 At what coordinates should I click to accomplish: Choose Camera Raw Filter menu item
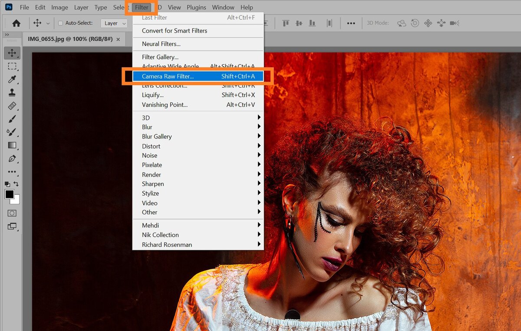(198, 76)
